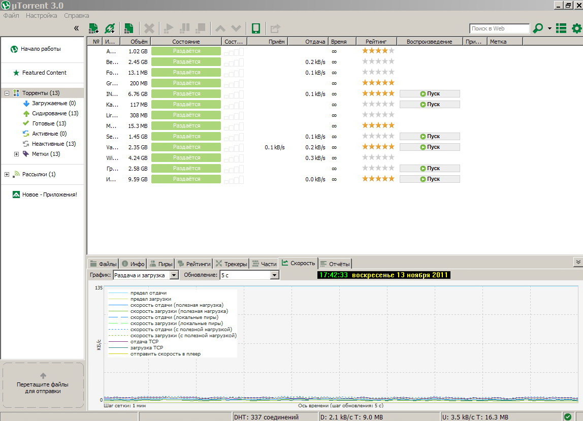Click Пуск button for IN... torrent
The width and height of the screenshot is (583, 421).
pos(430,94)
